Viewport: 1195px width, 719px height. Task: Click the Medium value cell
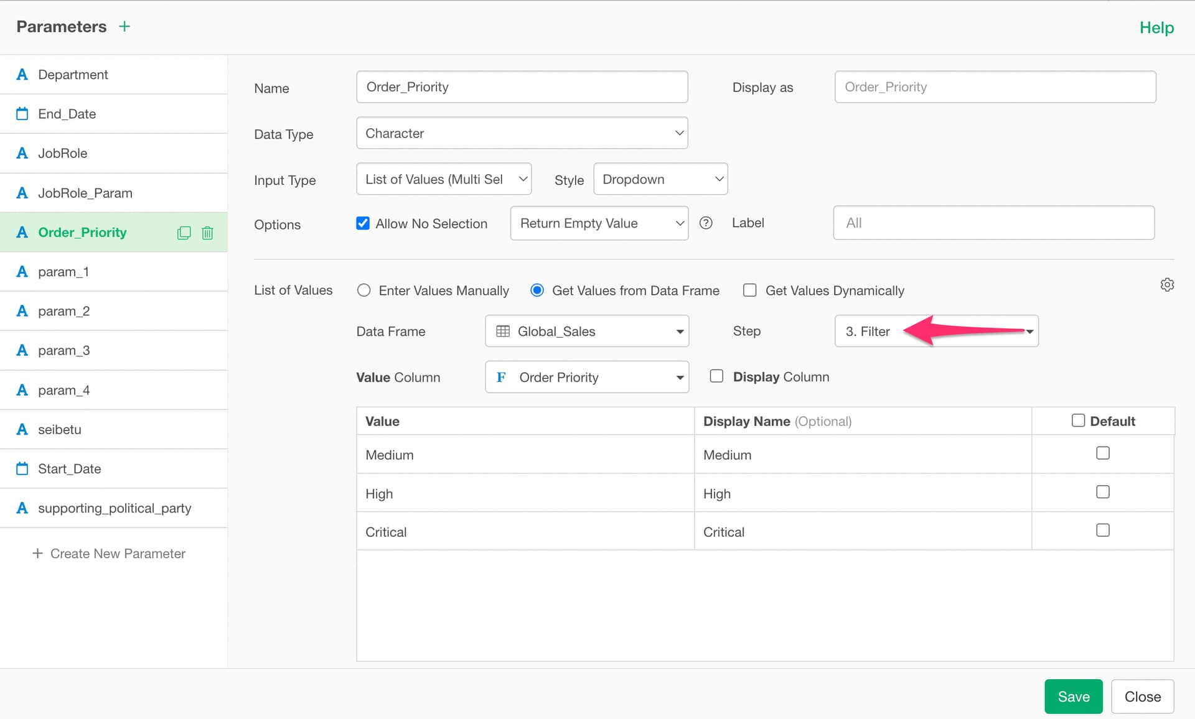pyautogui.click(x=525, y=455)
